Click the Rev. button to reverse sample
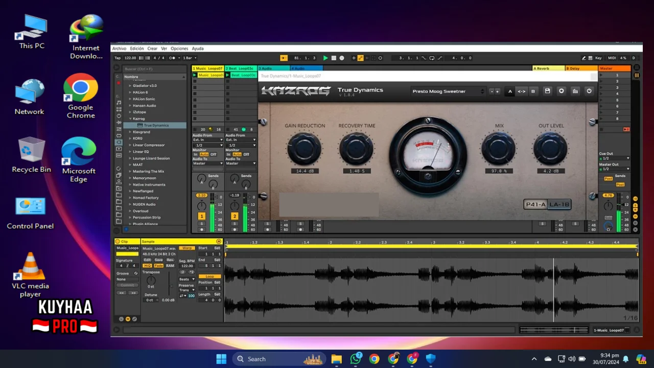Image resolution: width=654 pixels, height=368 pixels. 170,260
